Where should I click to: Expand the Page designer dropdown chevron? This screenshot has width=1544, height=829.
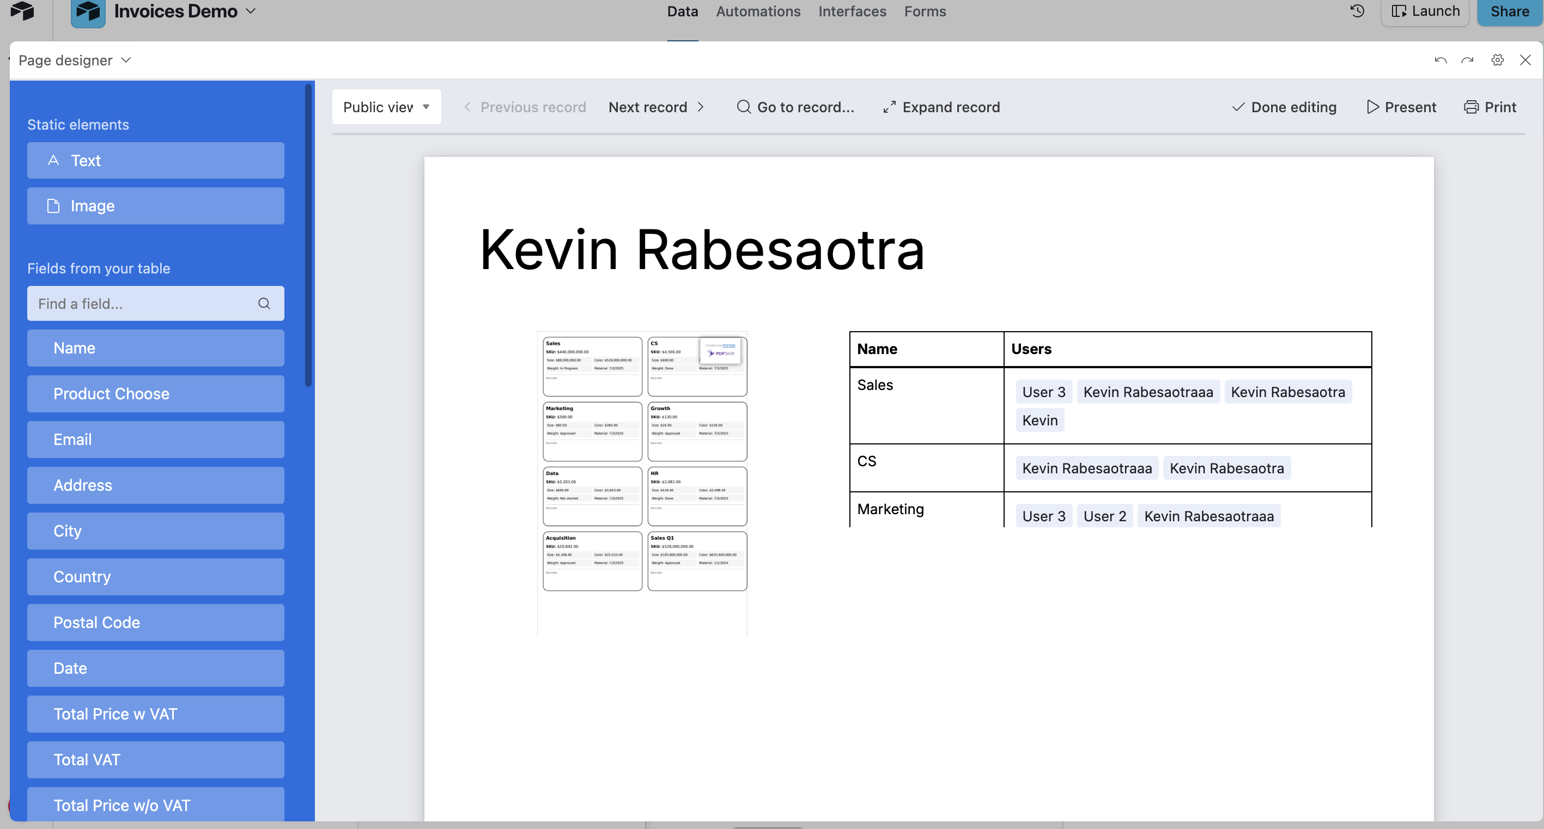[126, 60]
